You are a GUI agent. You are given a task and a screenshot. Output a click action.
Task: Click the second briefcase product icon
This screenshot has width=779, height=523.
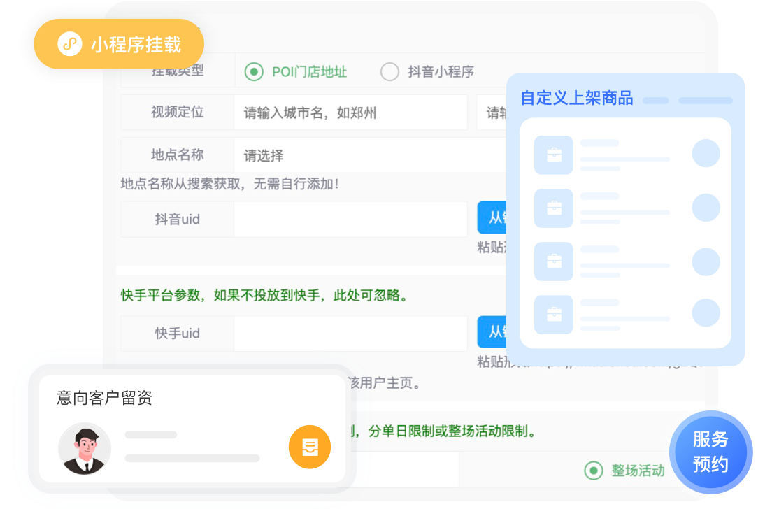pyautogui.click(x=554, y=208)
